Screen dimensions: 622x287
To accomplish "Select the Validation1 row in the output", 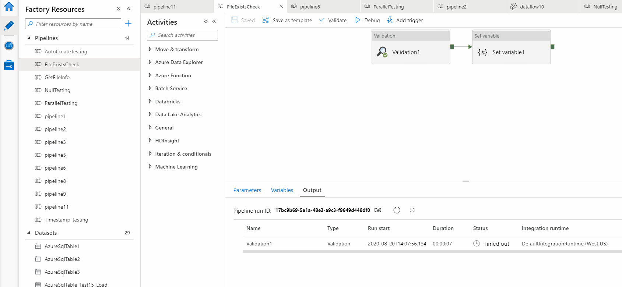I will point(432,244).
